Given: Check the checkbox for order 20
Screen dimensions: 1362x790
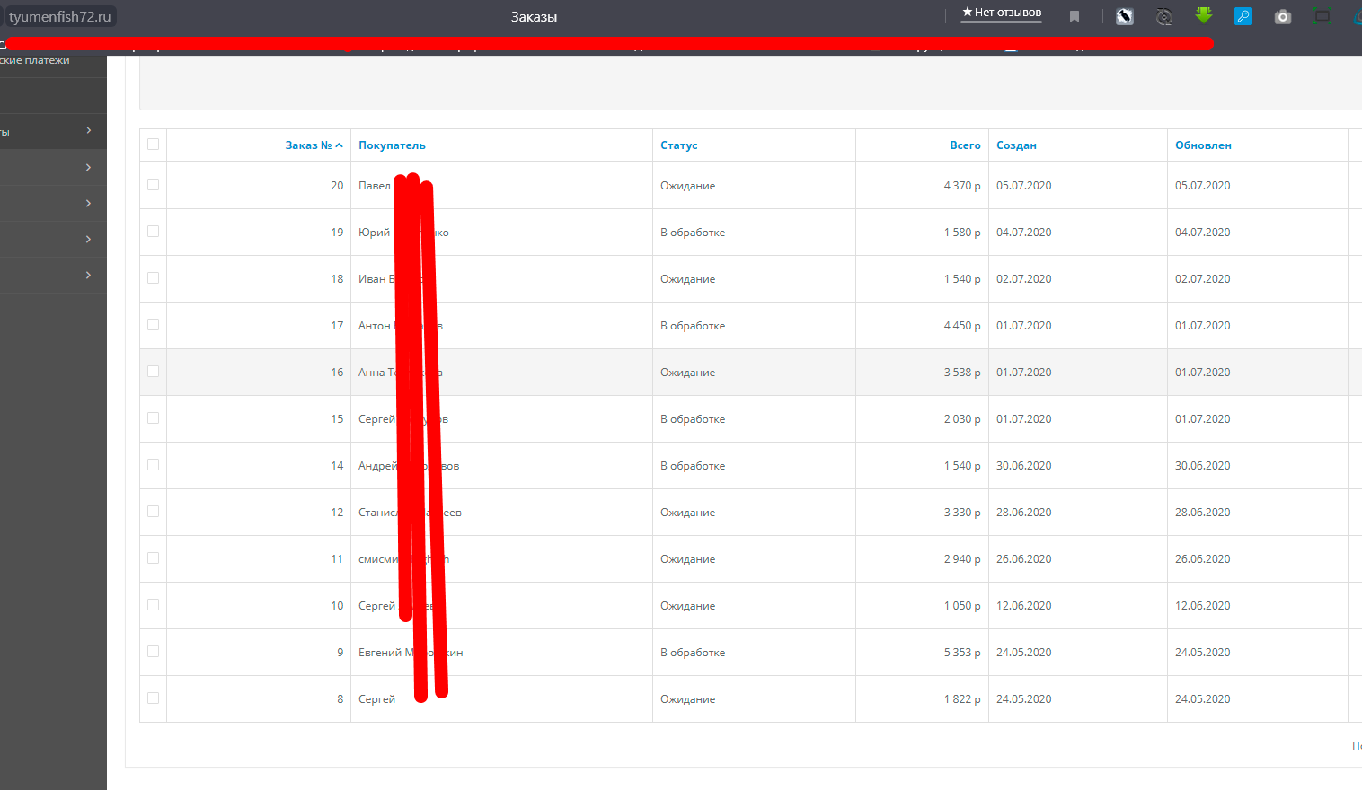Looking at the screenshot, I should 153,185.
